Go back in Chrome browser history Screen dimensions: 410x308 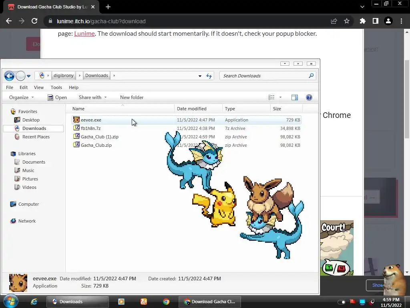pos(9,21)
